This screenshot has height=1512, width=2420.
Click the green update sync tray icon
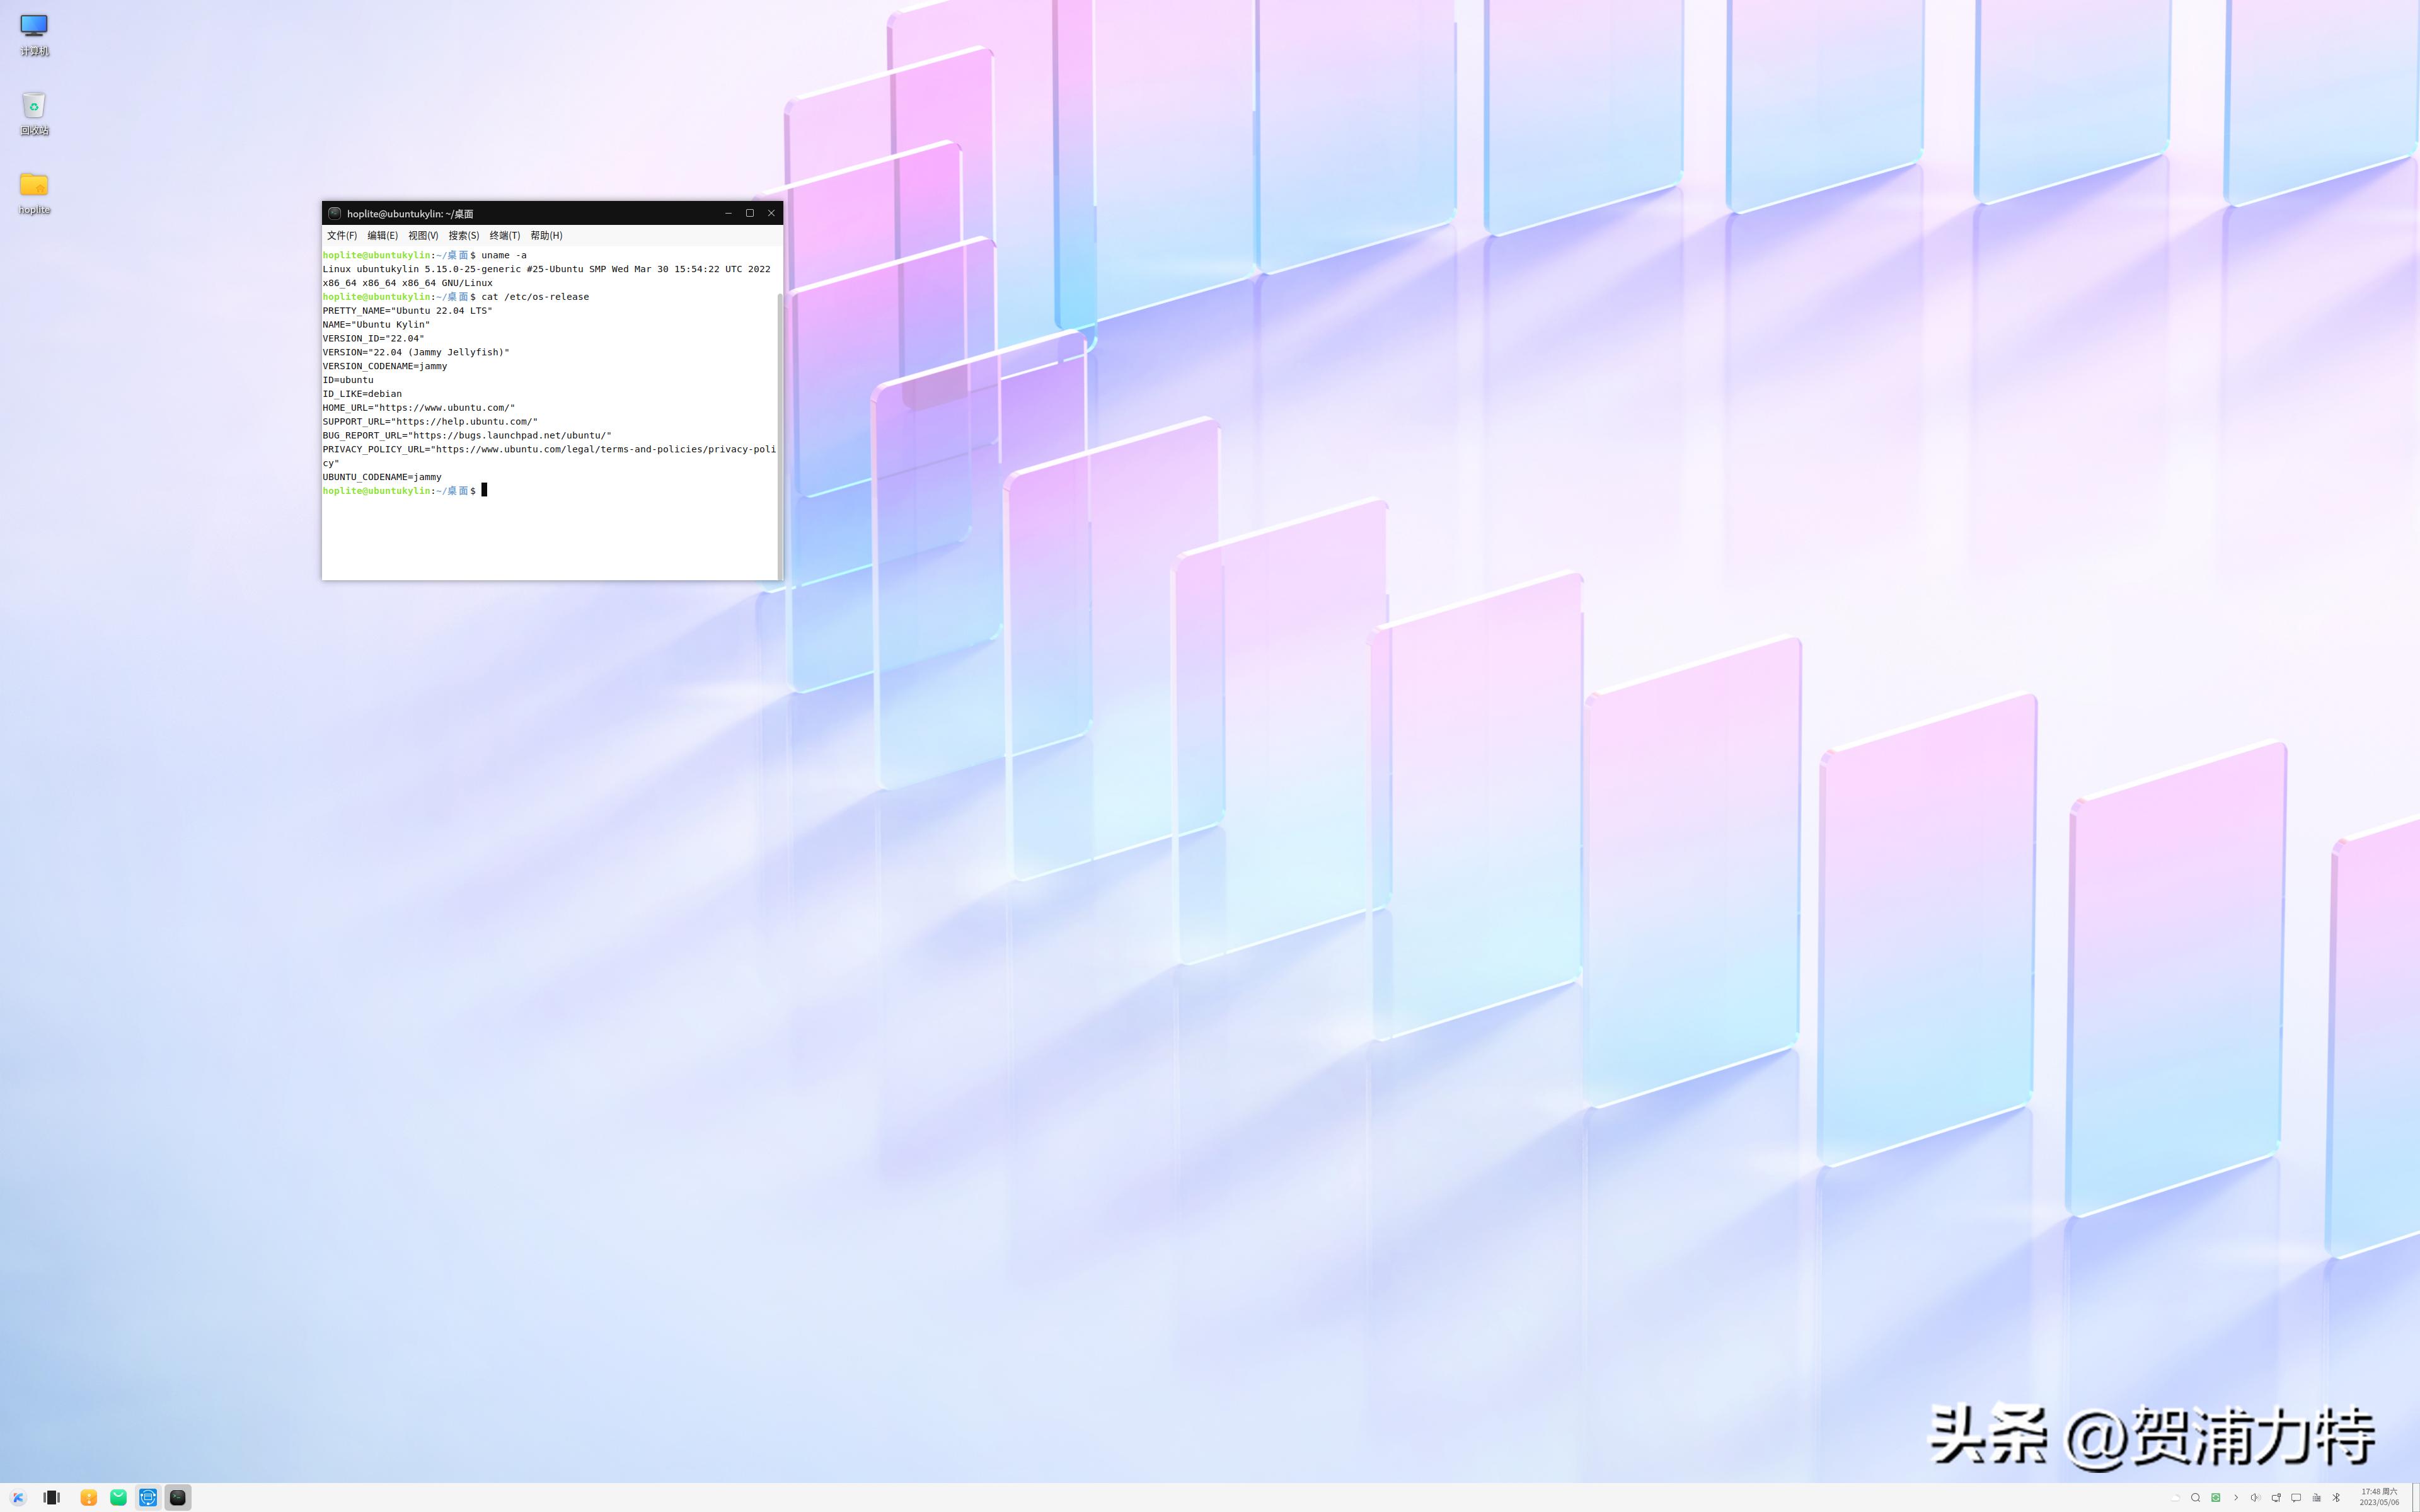2216,1498
